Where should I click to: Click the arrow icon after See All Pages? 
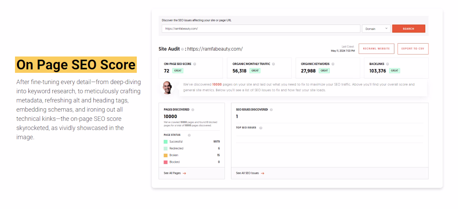(x=184, y=173)
